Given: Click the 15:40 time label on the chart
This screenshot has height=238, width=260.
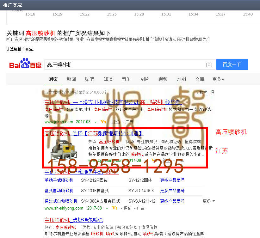Looking at the screenshot, I should pyautogui.click(x=248, y=14).
